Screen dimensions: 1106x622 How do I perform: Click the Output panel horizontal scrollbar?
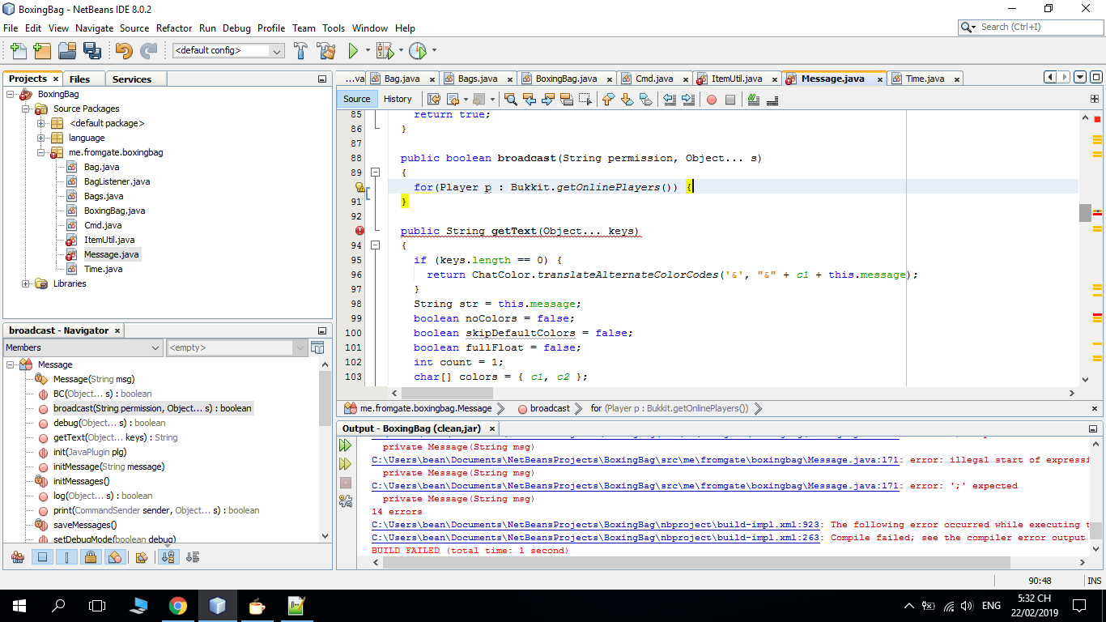pos(688,562)
